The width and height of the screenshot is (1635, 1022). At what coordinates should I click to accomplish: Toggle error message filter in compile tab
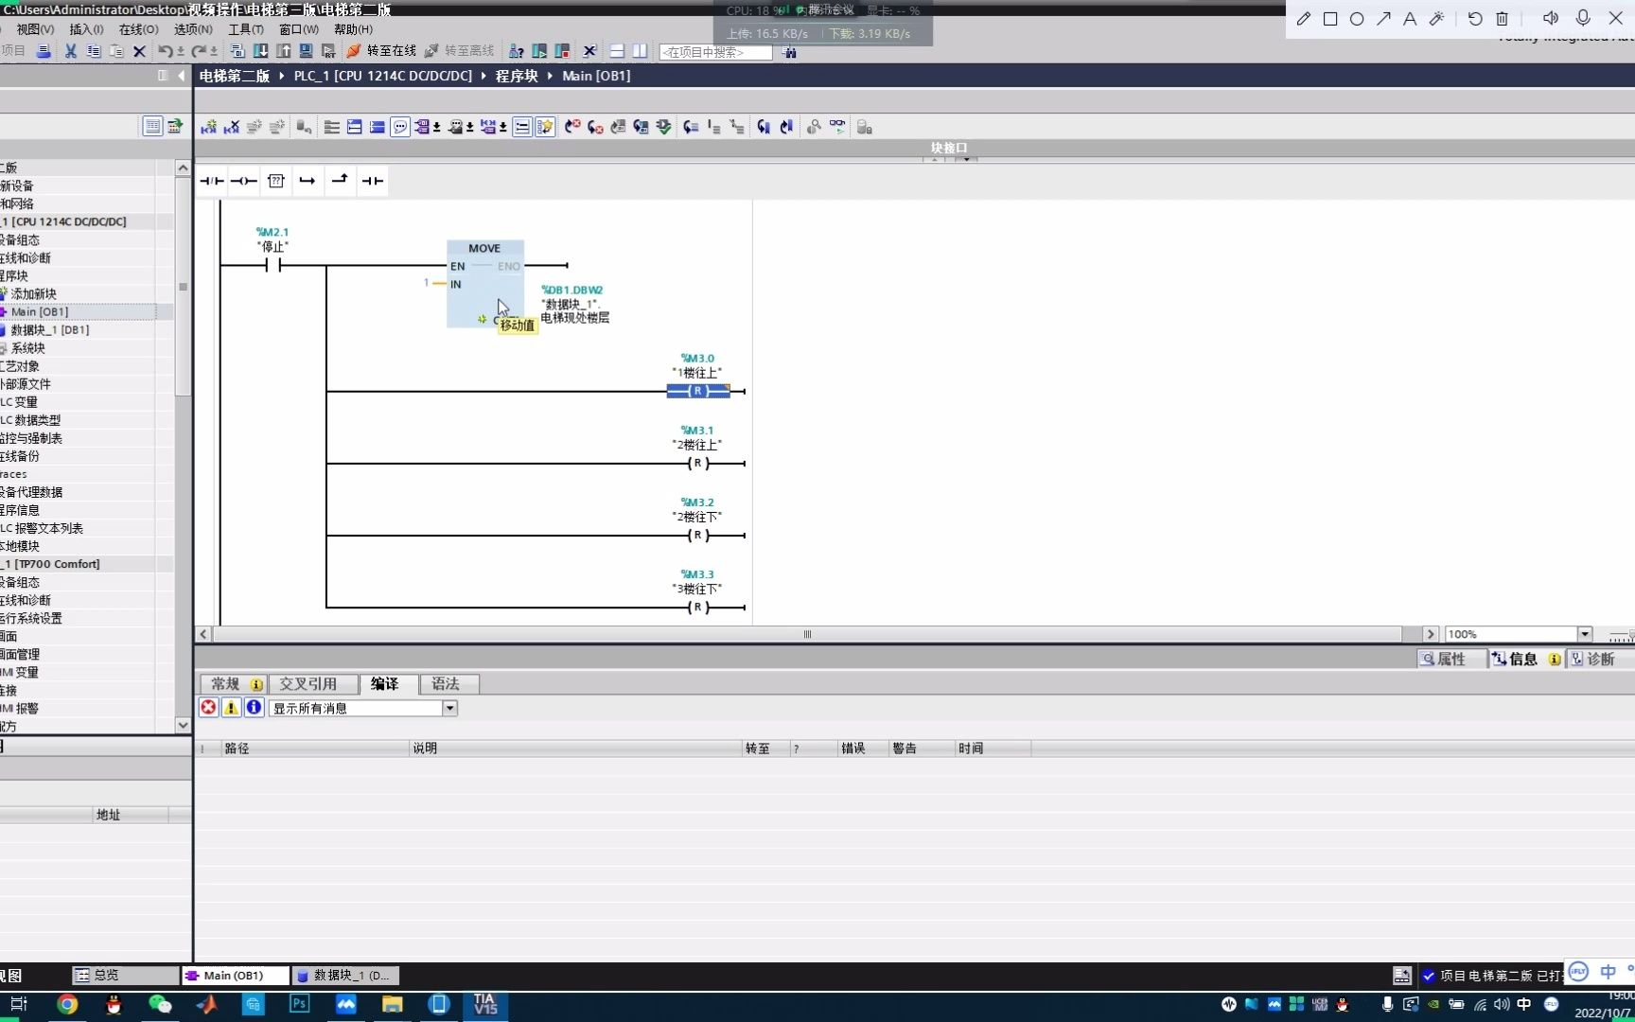(x=208, y=708)
